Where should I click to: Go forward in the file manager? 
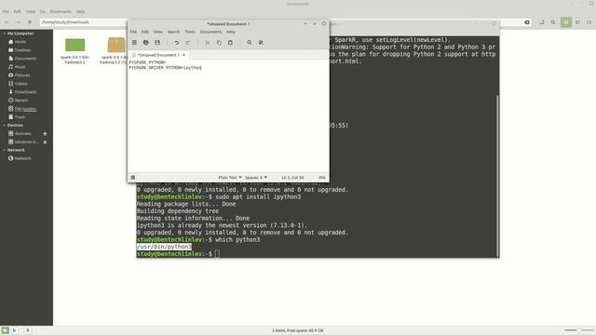[19, 22]
